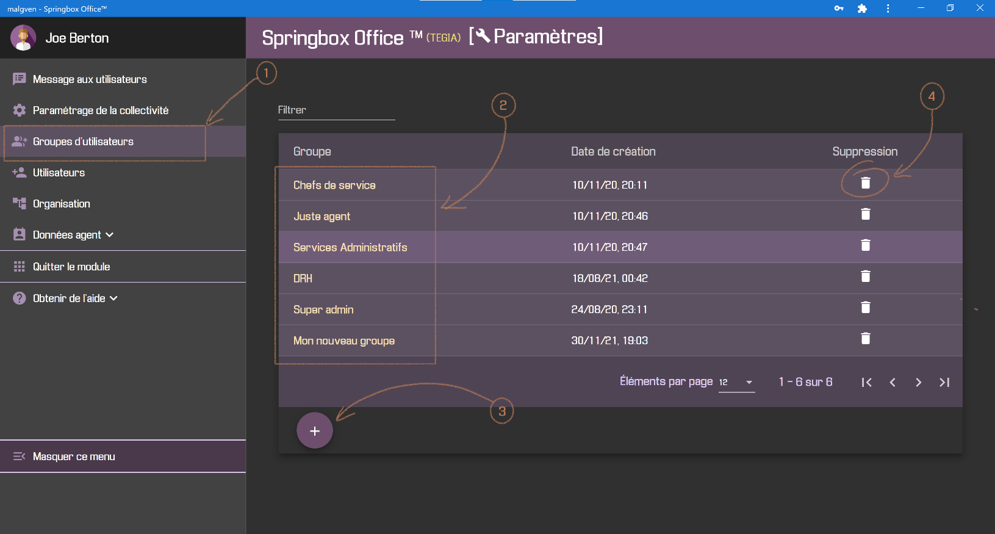The image size is (995, 534).
Task: Click the Groupes d'utilisateurs people icon
Action: [x=20, y=141]
